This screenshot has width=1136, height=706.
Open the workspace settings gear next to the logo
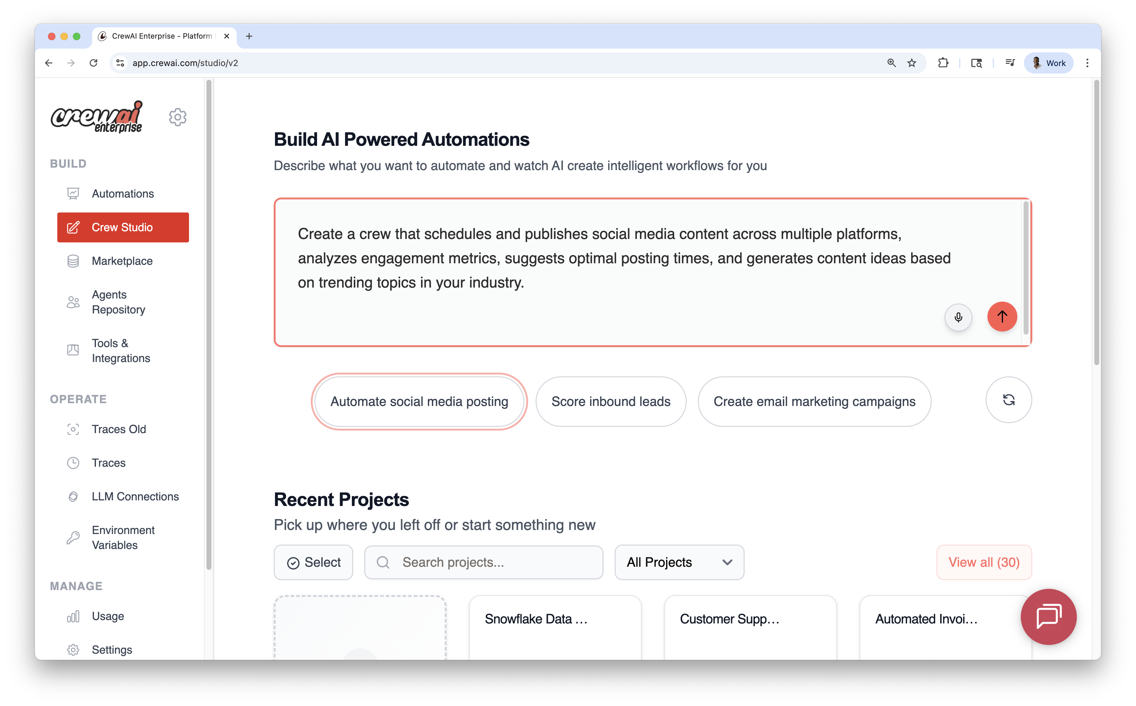pos(177,117)
